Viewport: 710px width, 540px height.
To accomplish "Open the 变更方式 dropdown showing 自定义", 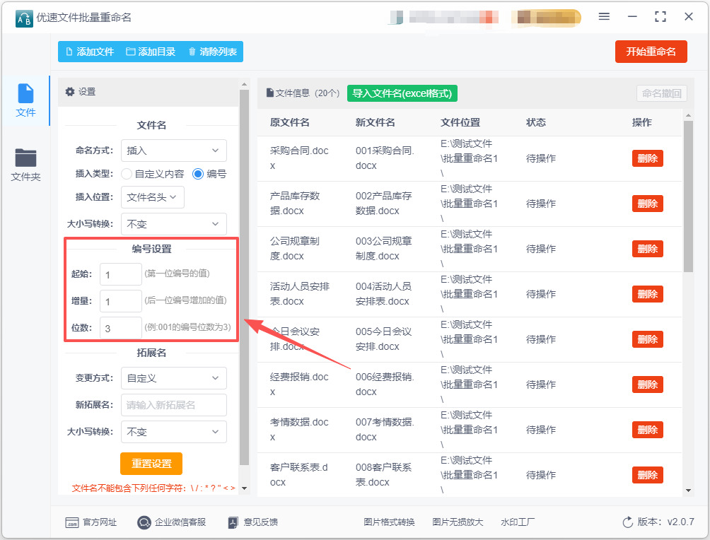I will [x=174, y=378].
